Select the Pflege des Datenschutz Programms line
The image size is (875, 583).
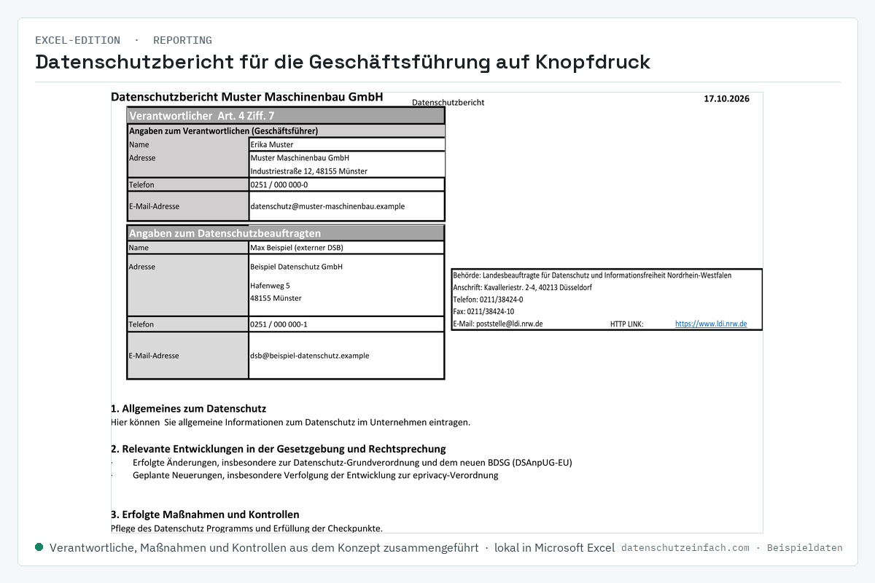(x=246, y=528)
